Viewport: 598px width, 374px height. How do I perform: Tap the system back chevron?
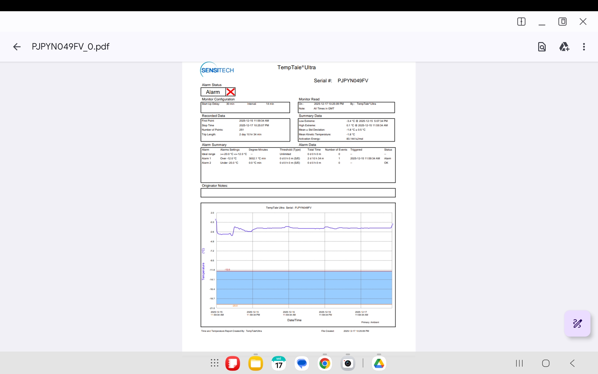click(x=572, y=363)
